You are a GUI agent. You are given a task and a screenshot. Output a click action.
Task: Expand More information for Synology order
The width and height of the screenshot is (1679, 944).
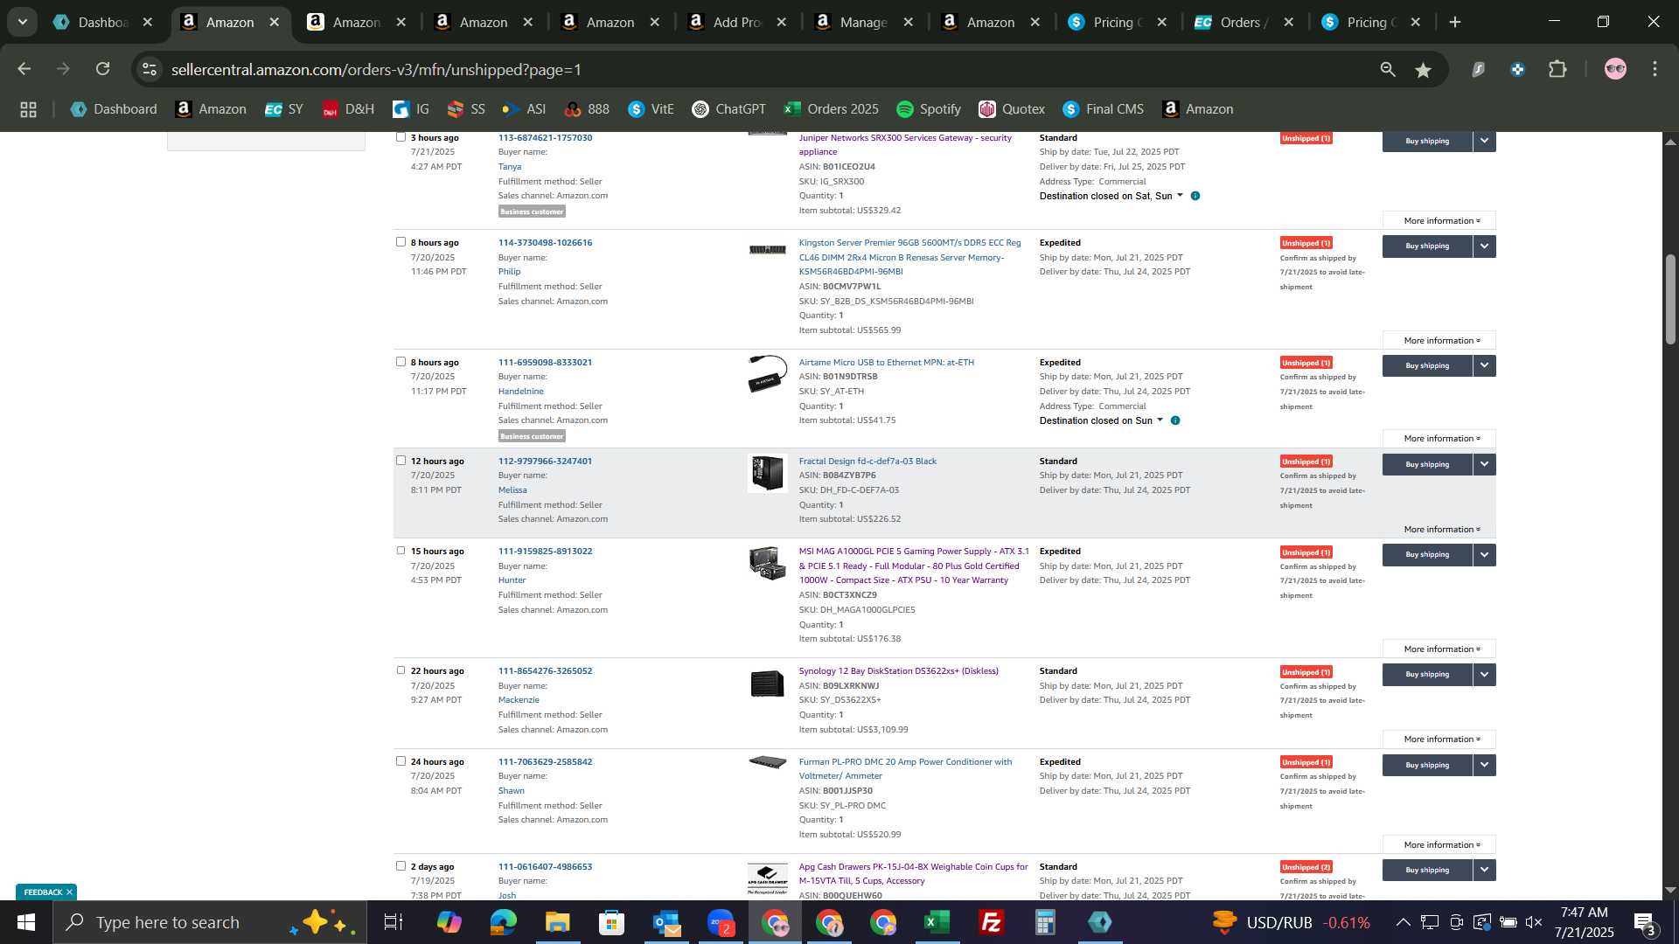(x=1439, y=739)
